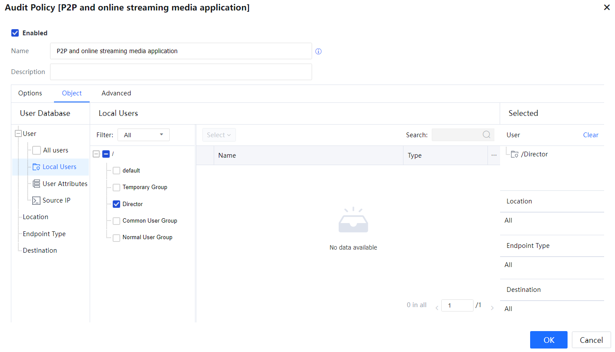Viewport: 615px width, 352px height.
Task: Click the Source IP terminal icon
Action: click(x=37, y=200)
